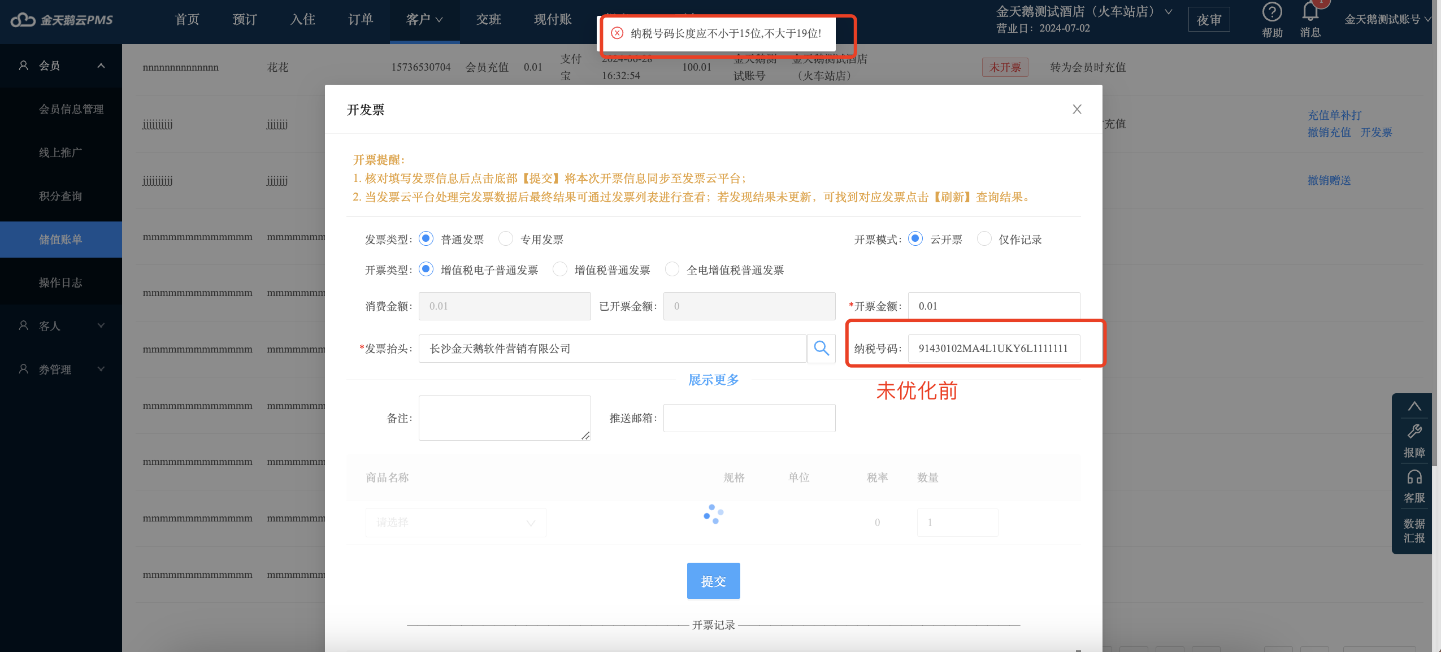The height and width of the screenshot is (652, 1441).
Task: Open 线上推广 in sidebar
Action: coord(61,153)
